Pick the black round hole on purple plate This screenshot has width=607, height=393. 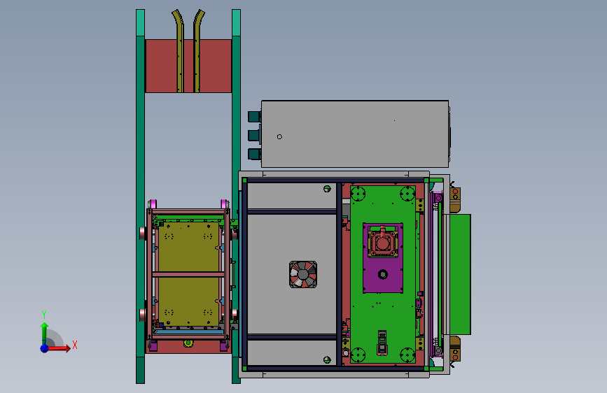coord(382,274)
